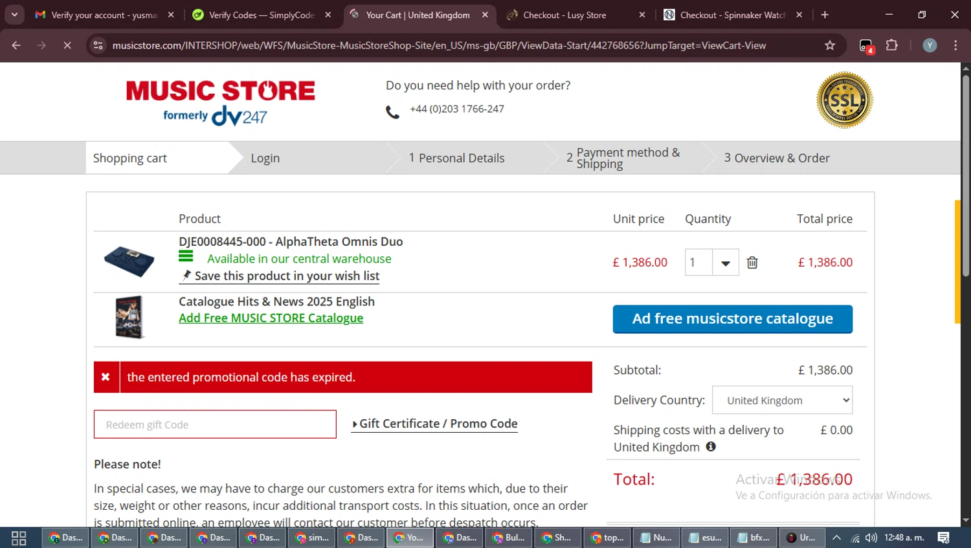Go back to previous page
971x548 pixels.
click(16, 45)
